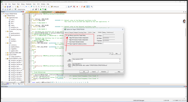The width and height of the screenshot is (188, 102).
Task: Click the Disable Warnings input field
Action: (113, 43)
